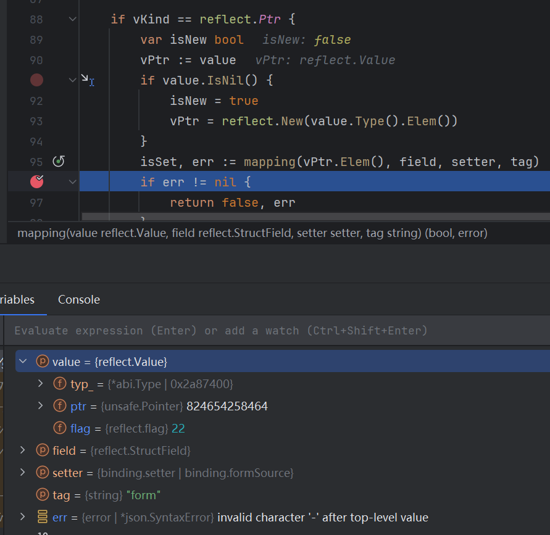Click the parameter icon of value variable

point(43,361)
